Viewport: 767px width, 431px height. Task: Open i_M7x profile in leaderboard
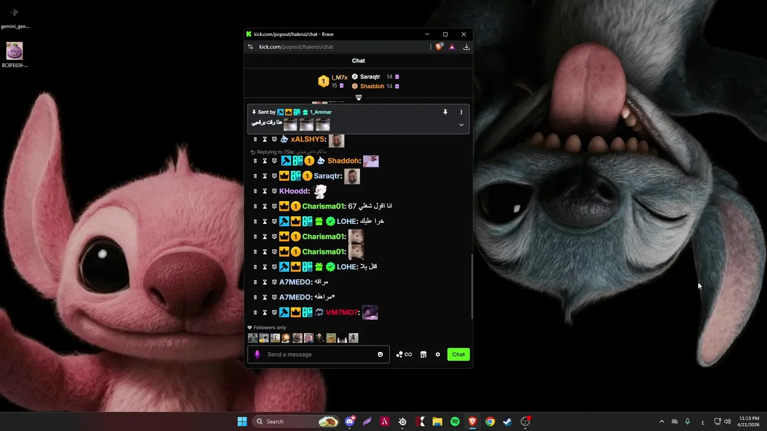tap(339, 78)
